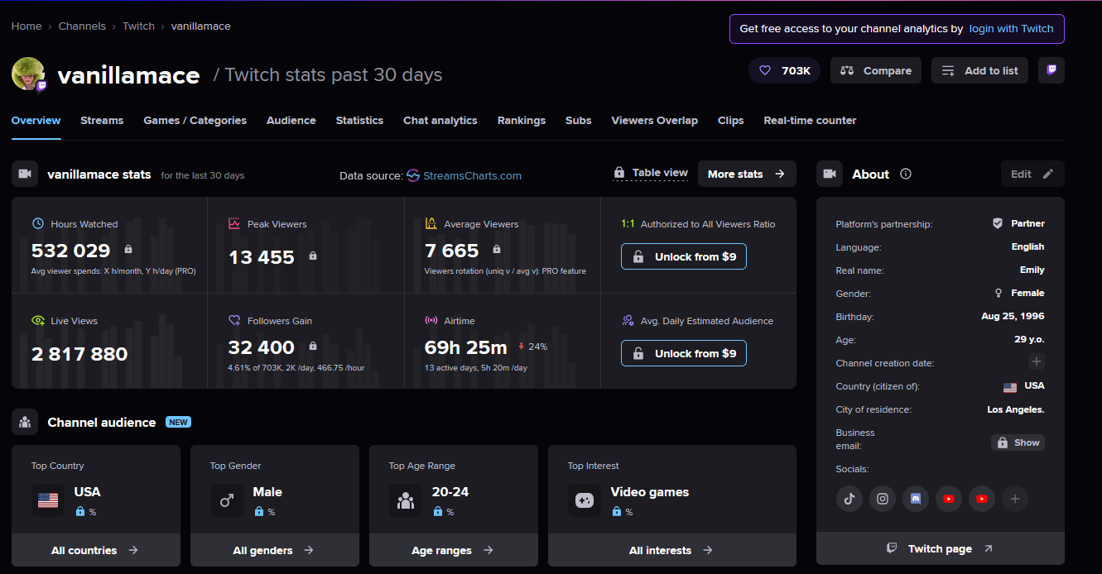The height and width of the screenshot is (574, 1102).
Task: Click the lock icon beside 32 400
Action: [x=313, y=346]
